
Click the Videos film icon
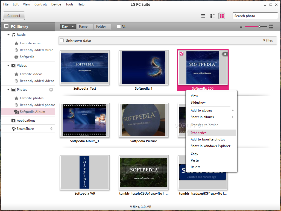point(13,66)
